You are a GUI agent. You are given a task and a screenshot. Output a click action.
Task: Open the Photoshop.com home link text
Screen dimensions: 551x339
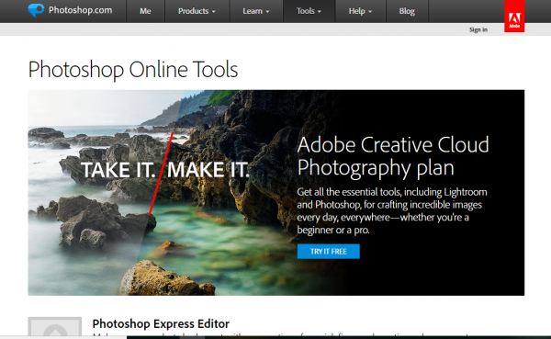(x=81, y=10)
